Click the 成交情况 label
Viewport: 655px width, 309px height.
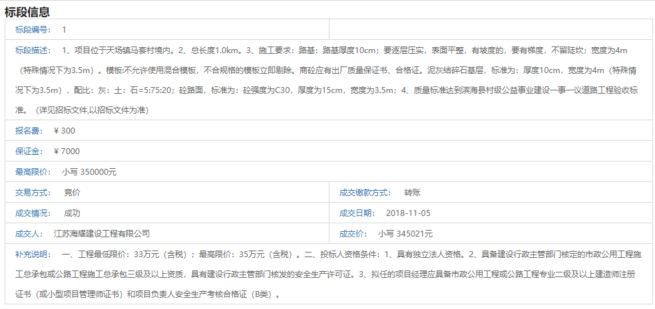(32, 213)
